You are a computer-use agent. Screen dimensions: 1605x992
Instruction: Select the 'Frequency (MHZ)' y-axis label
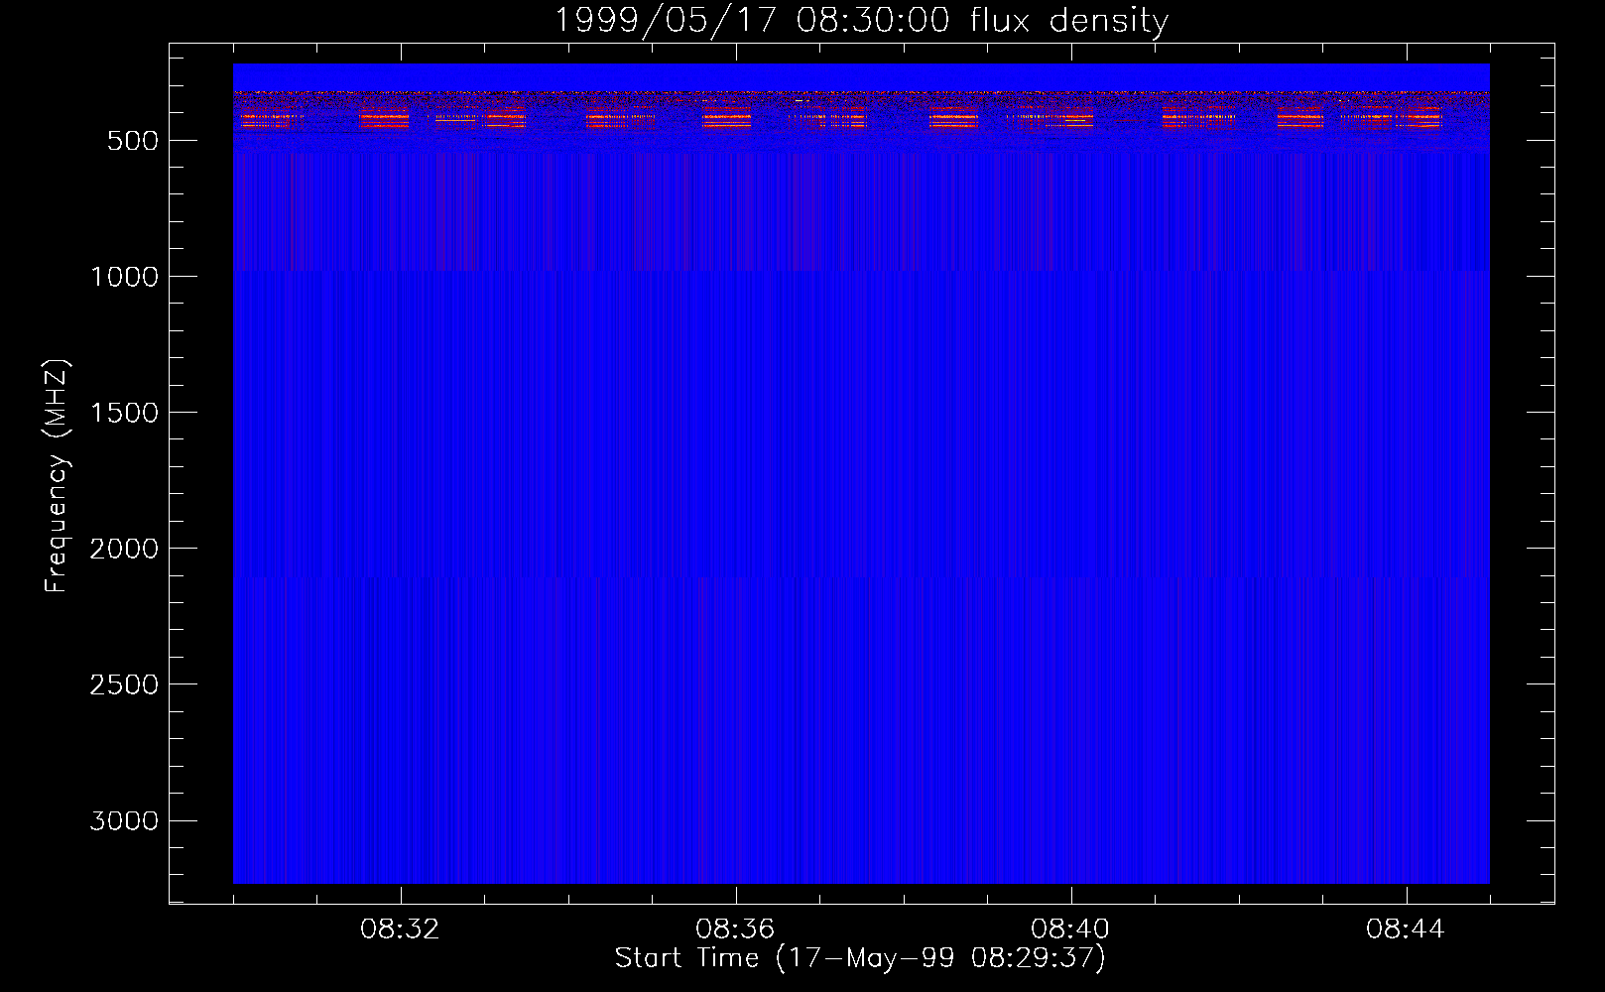[x=57, y=475]
